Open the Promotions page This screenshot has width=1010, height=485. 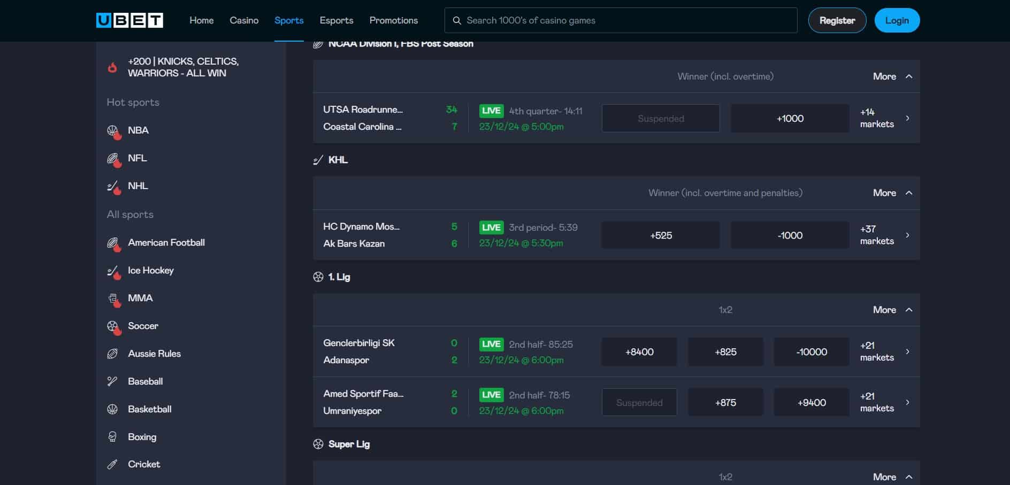pyautogui.click(x=394, y=20)
